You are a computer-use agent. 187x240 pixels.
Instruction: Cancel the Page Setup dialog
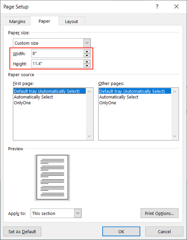pyautogui.click(x=164, y=231)
